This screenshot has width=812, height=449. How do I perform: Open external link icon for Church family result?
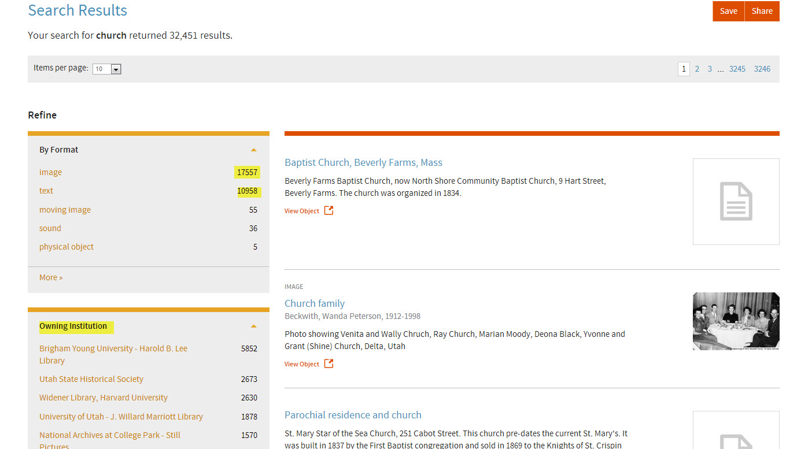pos(329,363)
